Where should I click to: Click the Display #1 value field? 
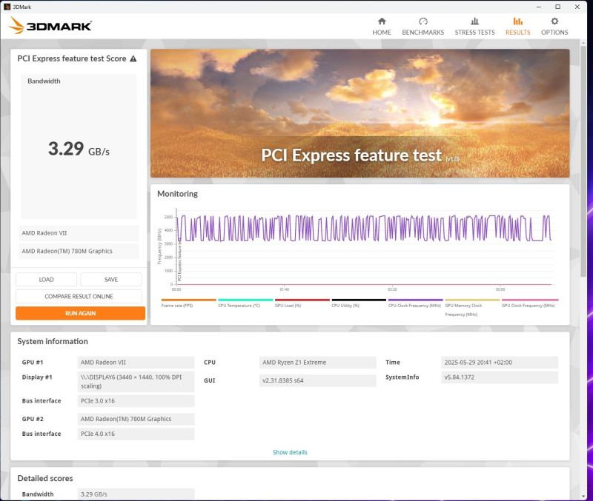[136, 381]
